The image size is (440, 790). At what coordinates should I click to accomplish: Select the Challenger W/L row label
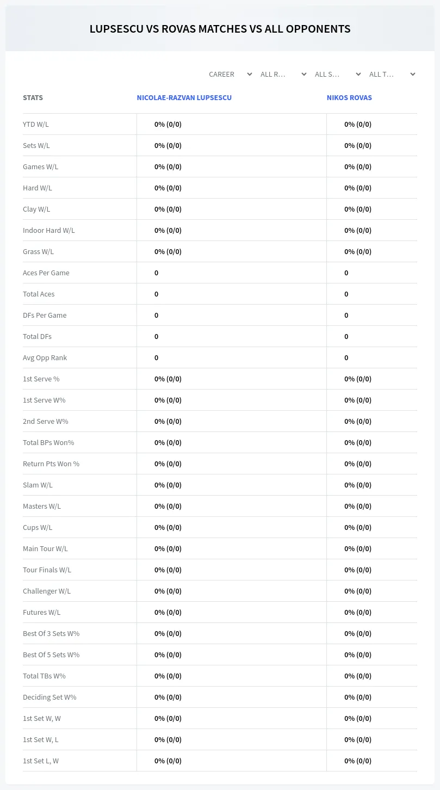coord(47,591)
